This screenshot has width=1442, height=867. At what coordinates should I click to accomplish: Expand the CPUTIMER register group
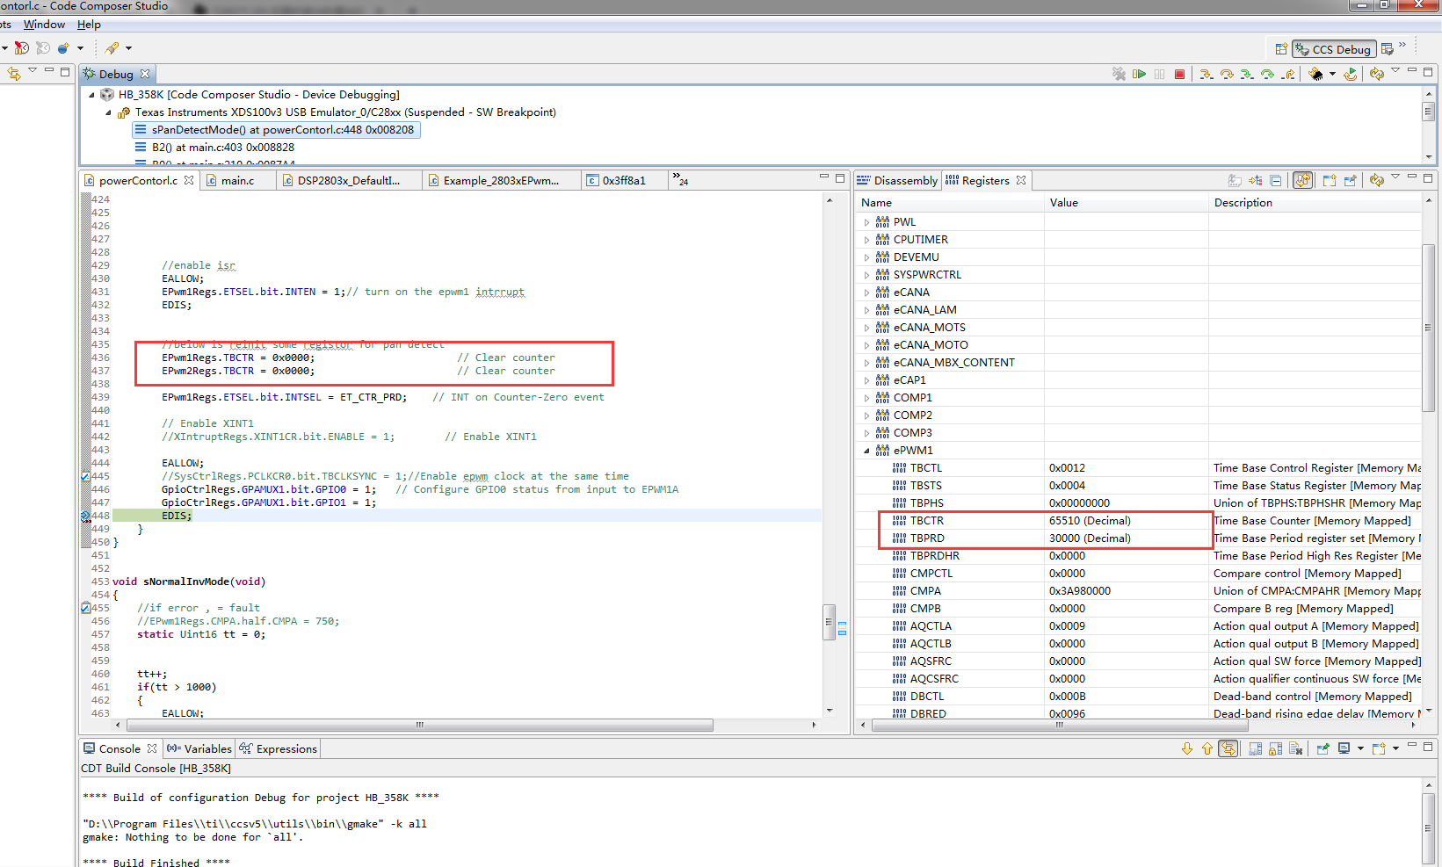pos(866,240)
